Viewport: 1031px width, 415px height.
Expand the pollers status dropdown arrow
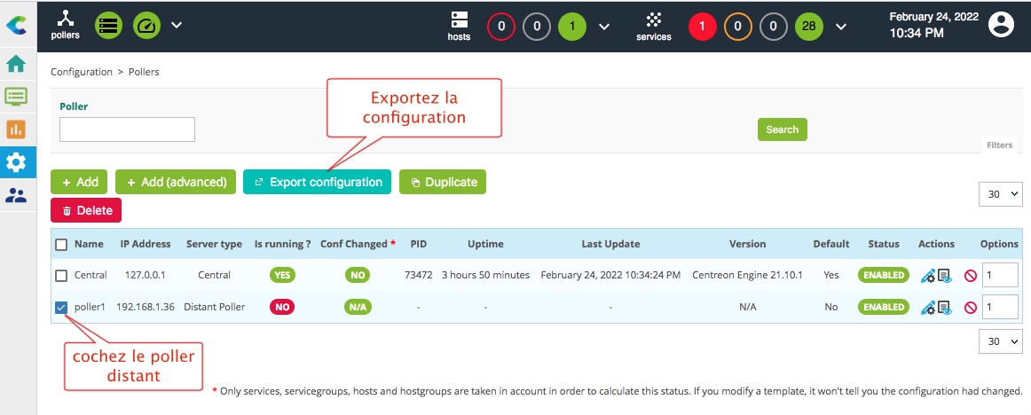click(177, 25)
